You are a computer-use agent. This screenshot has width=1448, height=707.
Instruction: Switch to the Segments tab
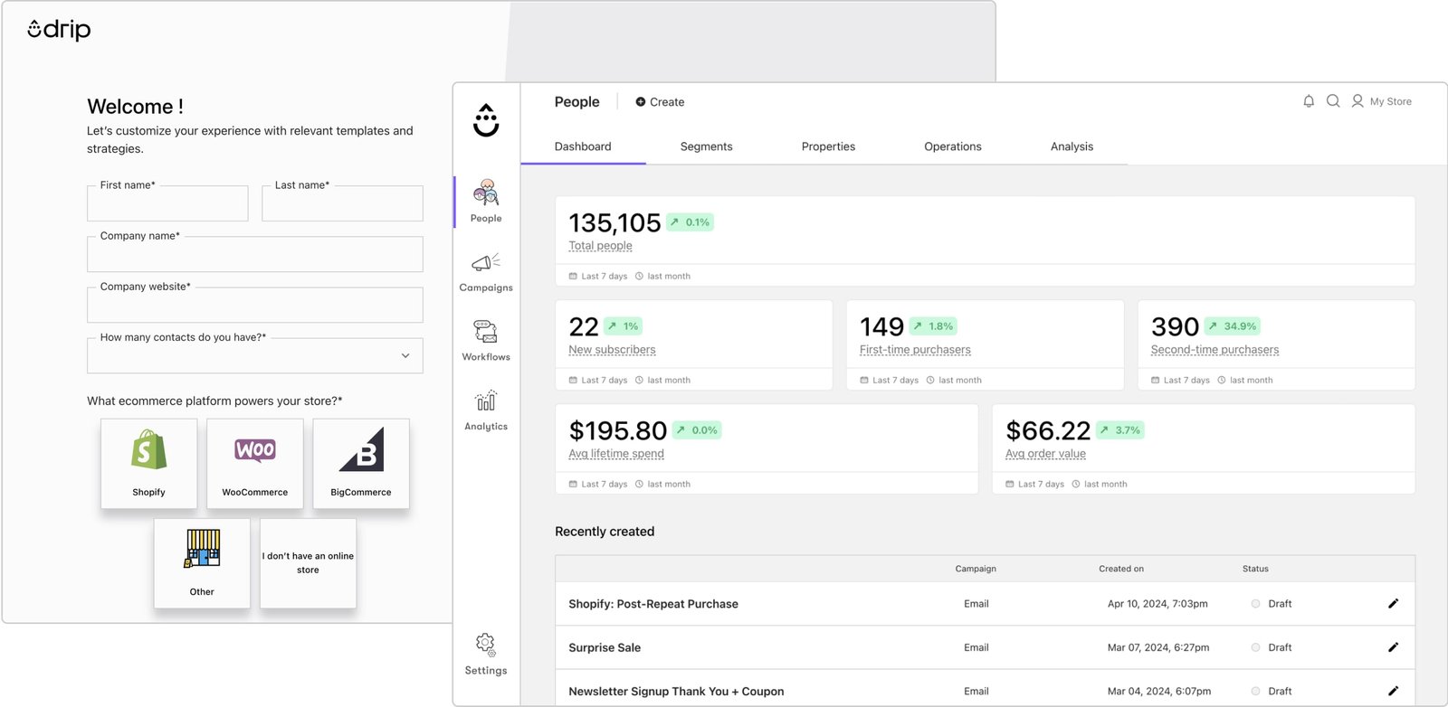tap(706, 146)
